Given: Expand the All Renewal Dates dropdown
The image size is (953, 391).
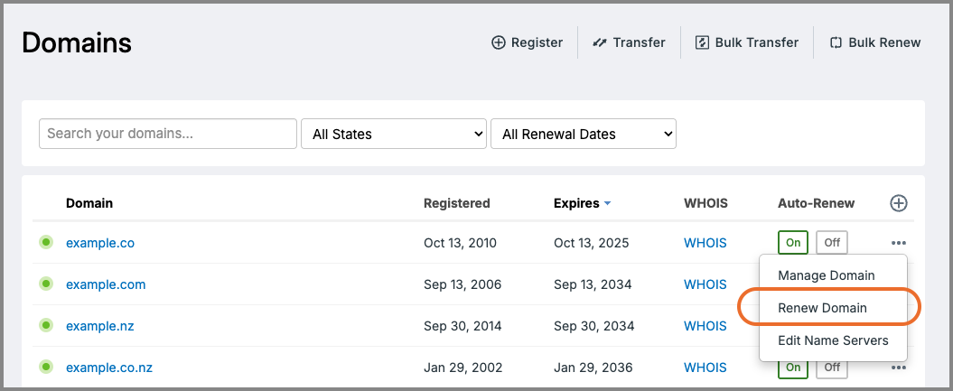Looking at the screenshot, I should pos(584,134).
